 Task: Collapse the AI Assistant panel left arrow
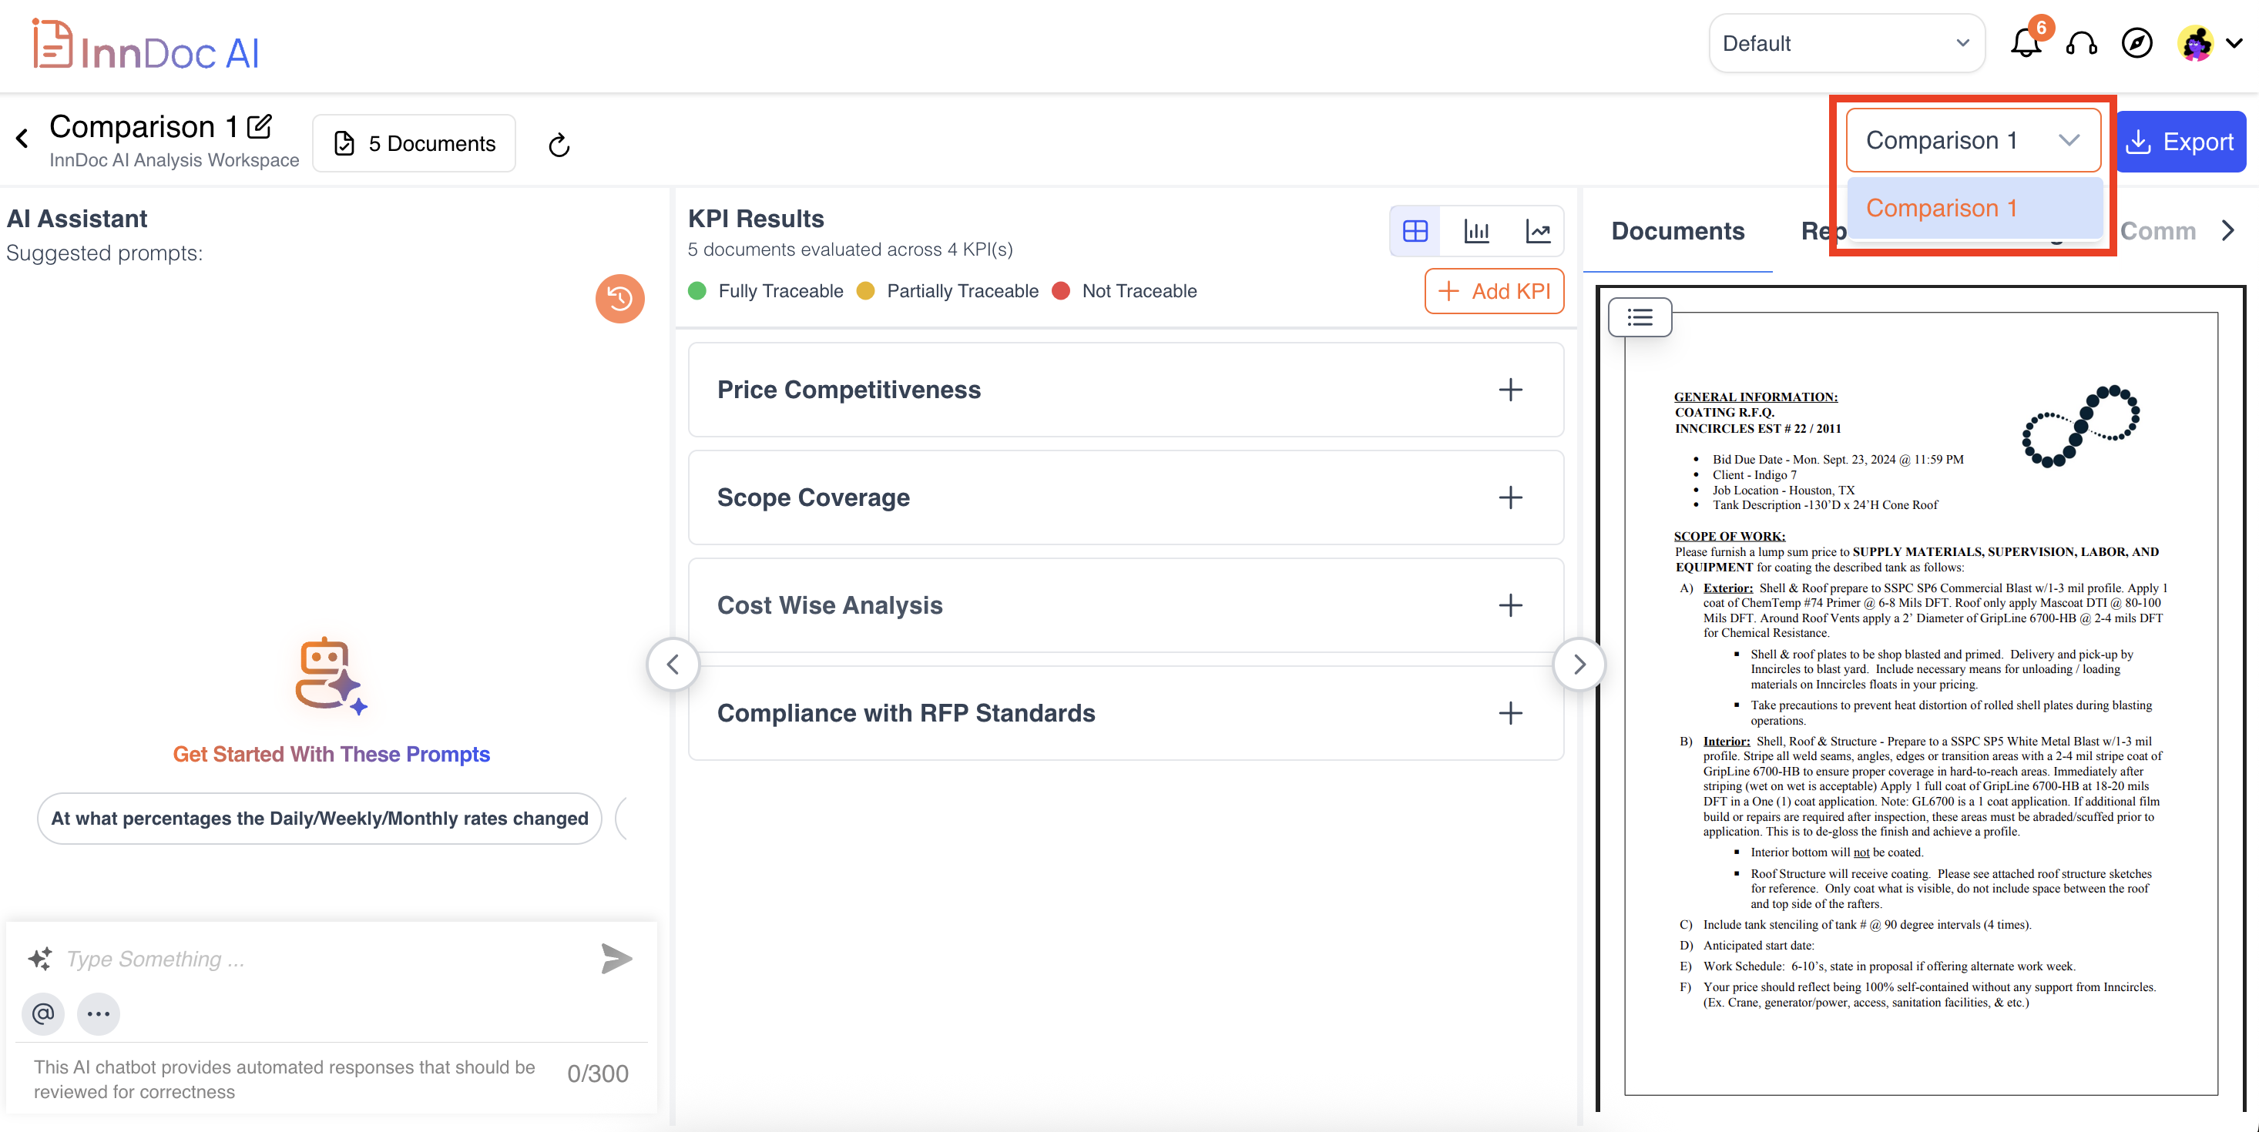[673, 664]
